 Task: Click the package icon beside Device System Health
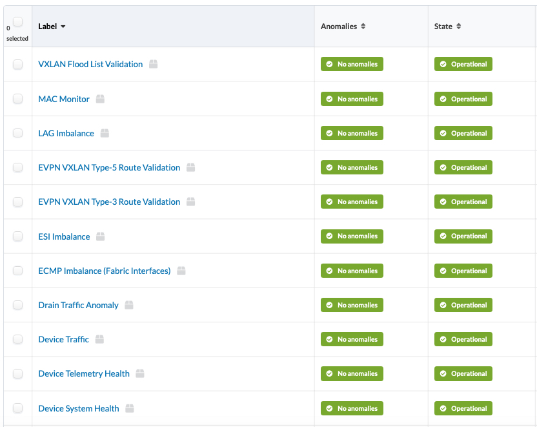click(130, 408)
